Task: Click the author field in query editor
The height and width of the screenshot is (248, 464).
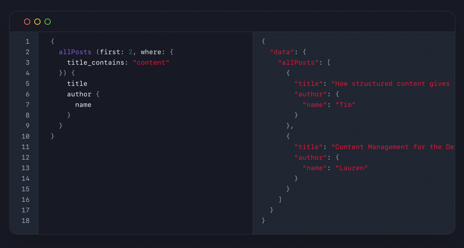Action: (79, 94)
